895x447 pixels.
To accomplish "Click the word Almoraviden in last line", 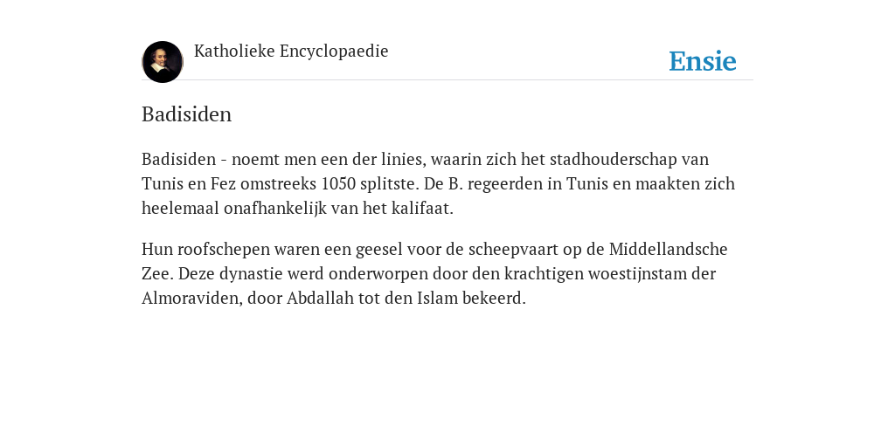I will (x=191, y=299).
